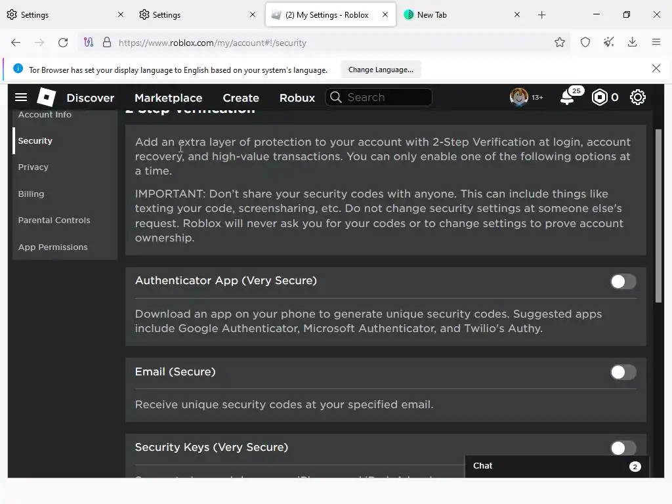672x504 pixels.
Task: Open Account Info settings section
Action: click(45, 114)
